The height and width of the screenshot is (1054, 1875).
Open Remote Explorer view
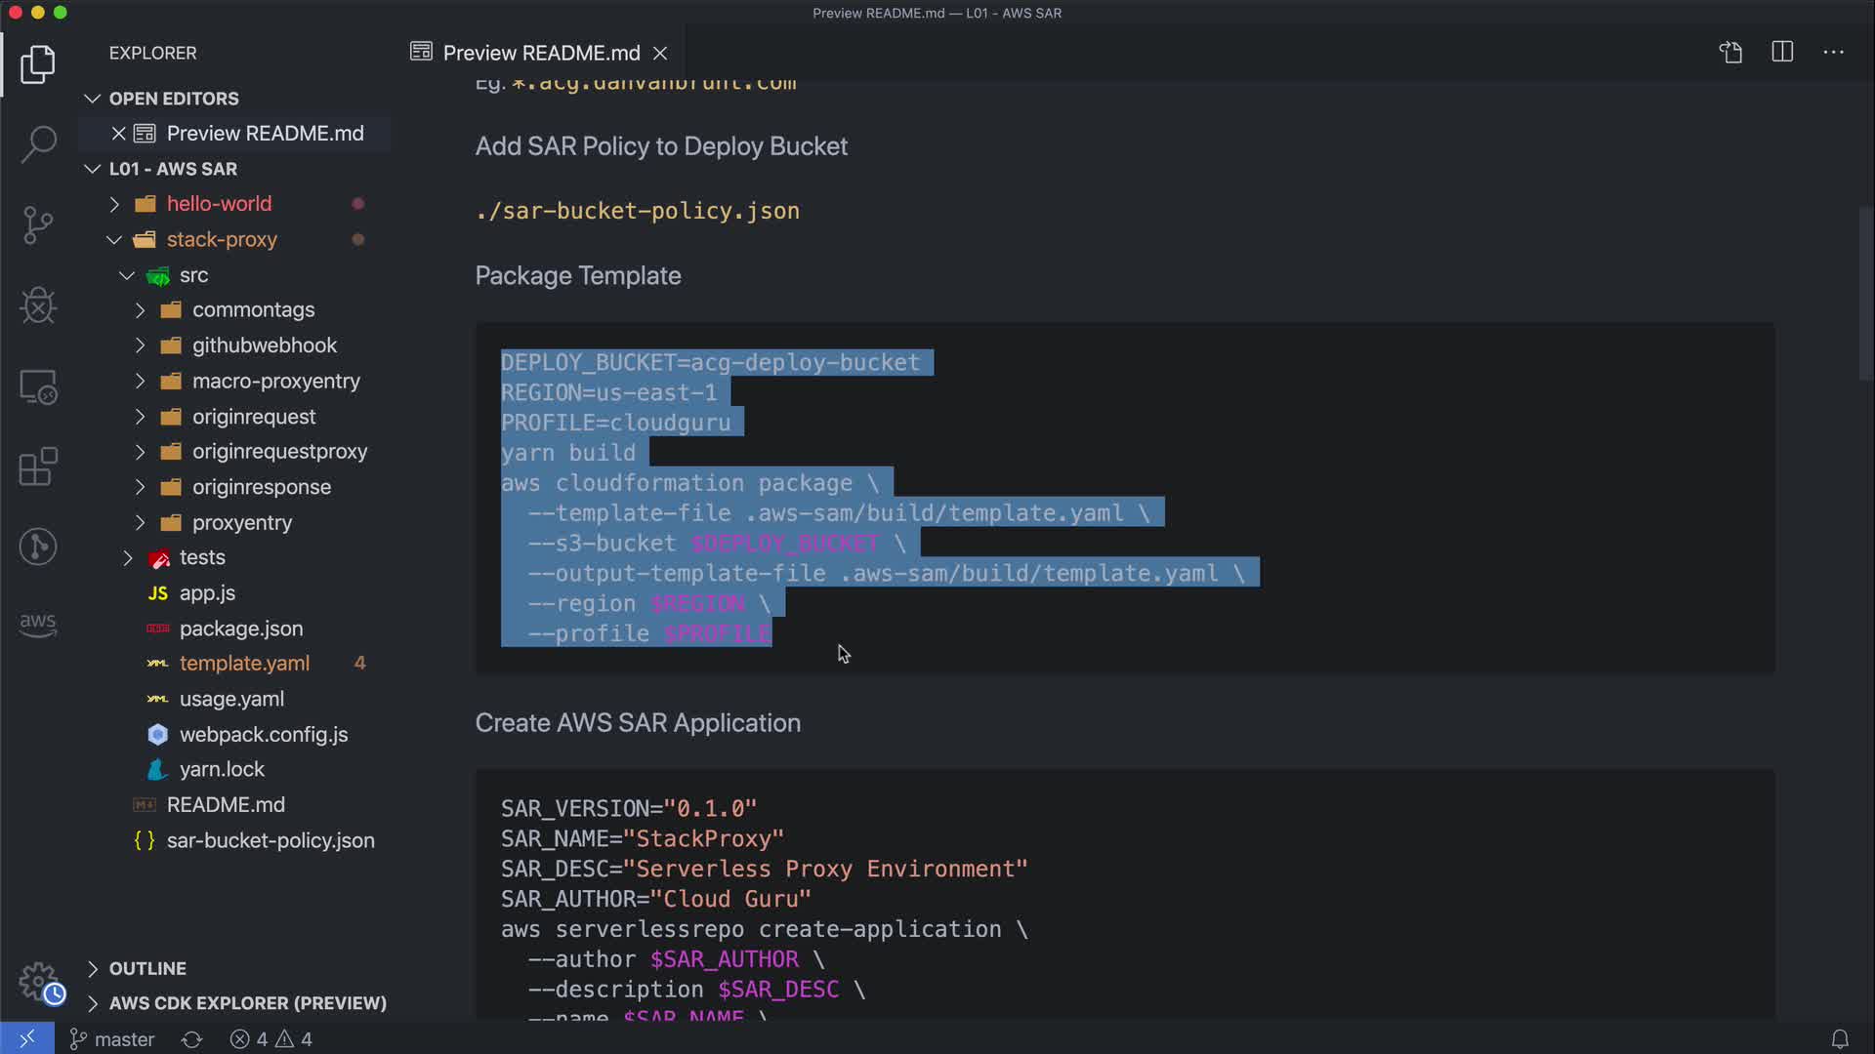pyautogui.click(x=38, y=387)
